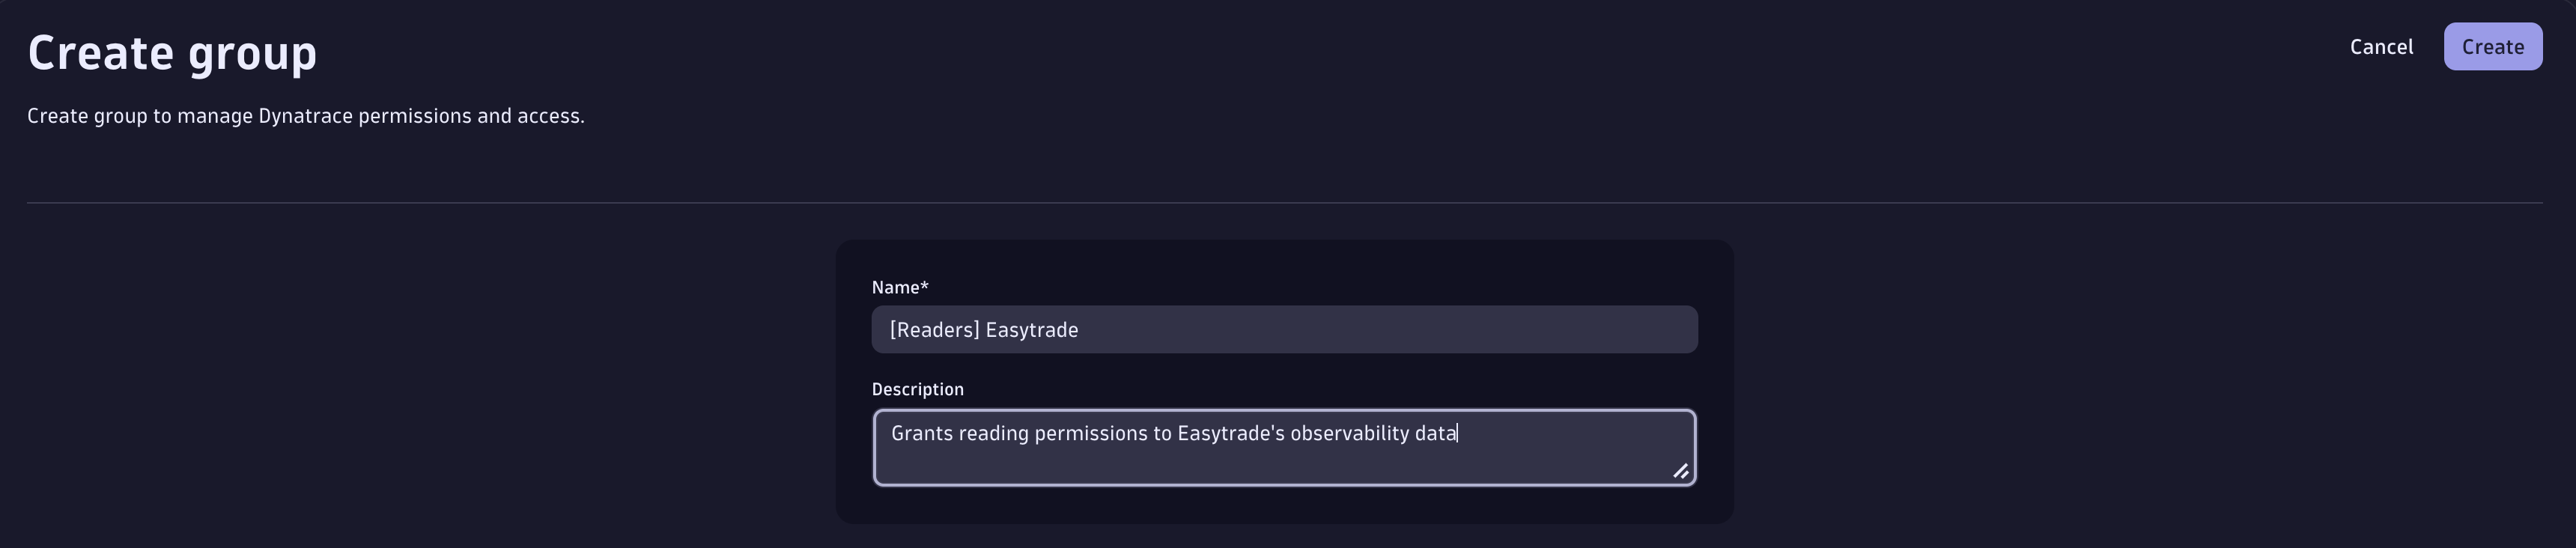Viewport: 2576px width, 548px height.
Task: Place cursor on "Easytrade" in Name field
Action: tap(1031, 330)
